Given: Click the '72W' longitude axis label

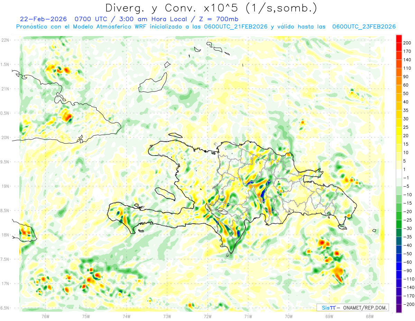Looking at the screenshot, I should point(207,316).
